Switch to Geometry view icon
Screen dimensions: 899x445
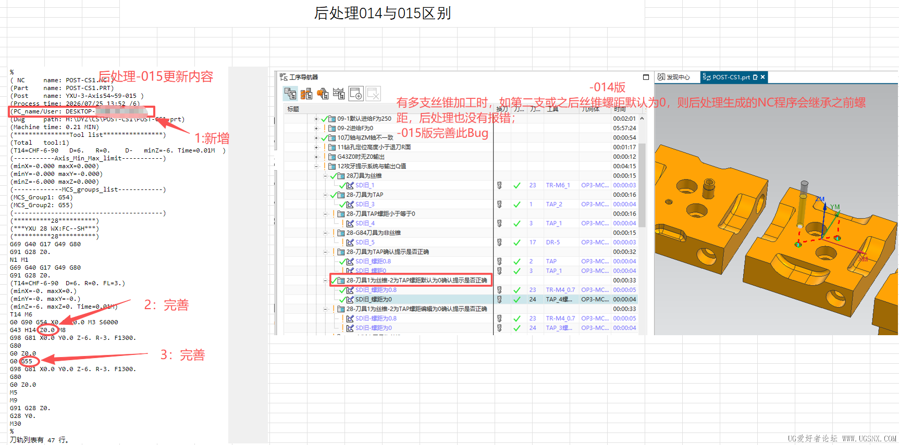pos(323,94)
